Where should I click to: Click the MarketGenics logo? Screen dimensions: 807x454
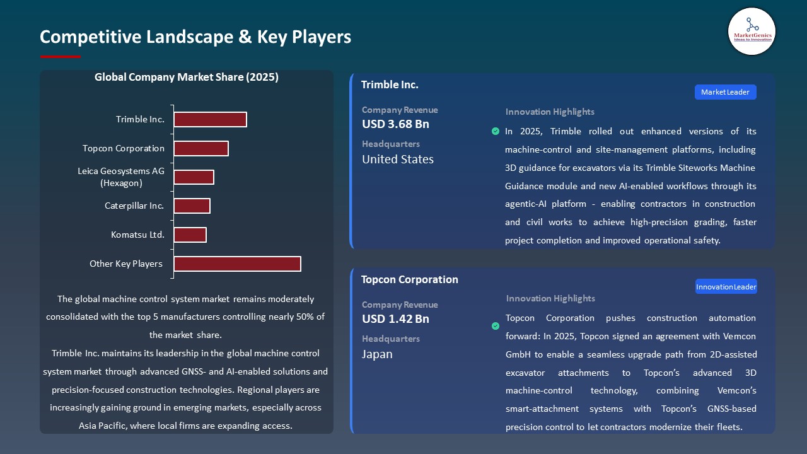tap(752, 31)
